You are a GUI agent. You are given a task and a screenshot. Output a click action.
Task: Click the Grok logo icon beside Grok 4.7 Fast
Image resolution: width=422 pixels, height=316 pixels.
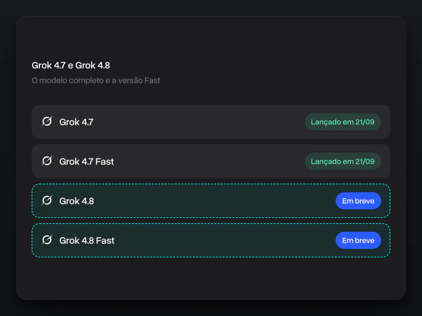click(x=47, y=161)
